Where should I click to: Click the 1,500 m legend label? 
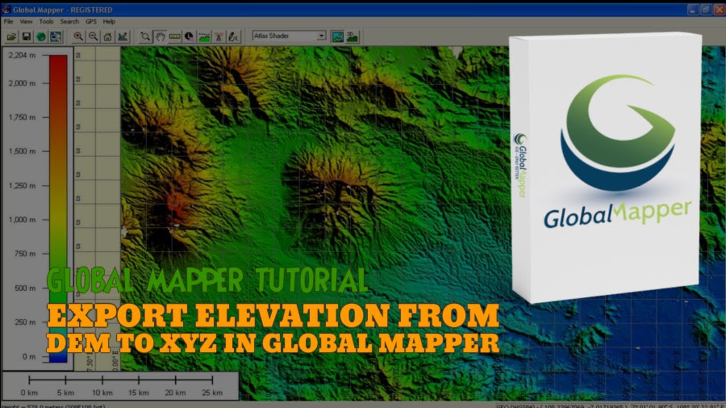[22, 151]
